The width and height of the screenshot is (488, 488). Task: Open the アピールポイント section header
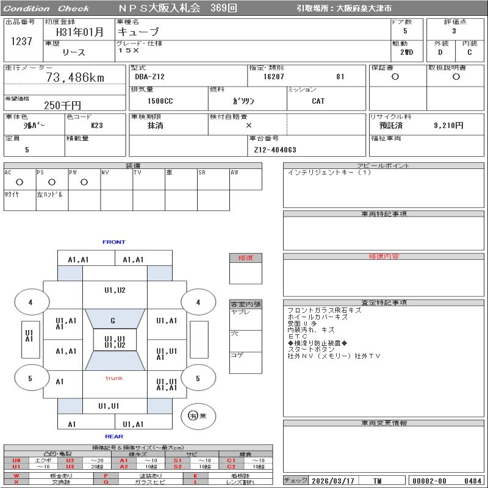[383, 165]
